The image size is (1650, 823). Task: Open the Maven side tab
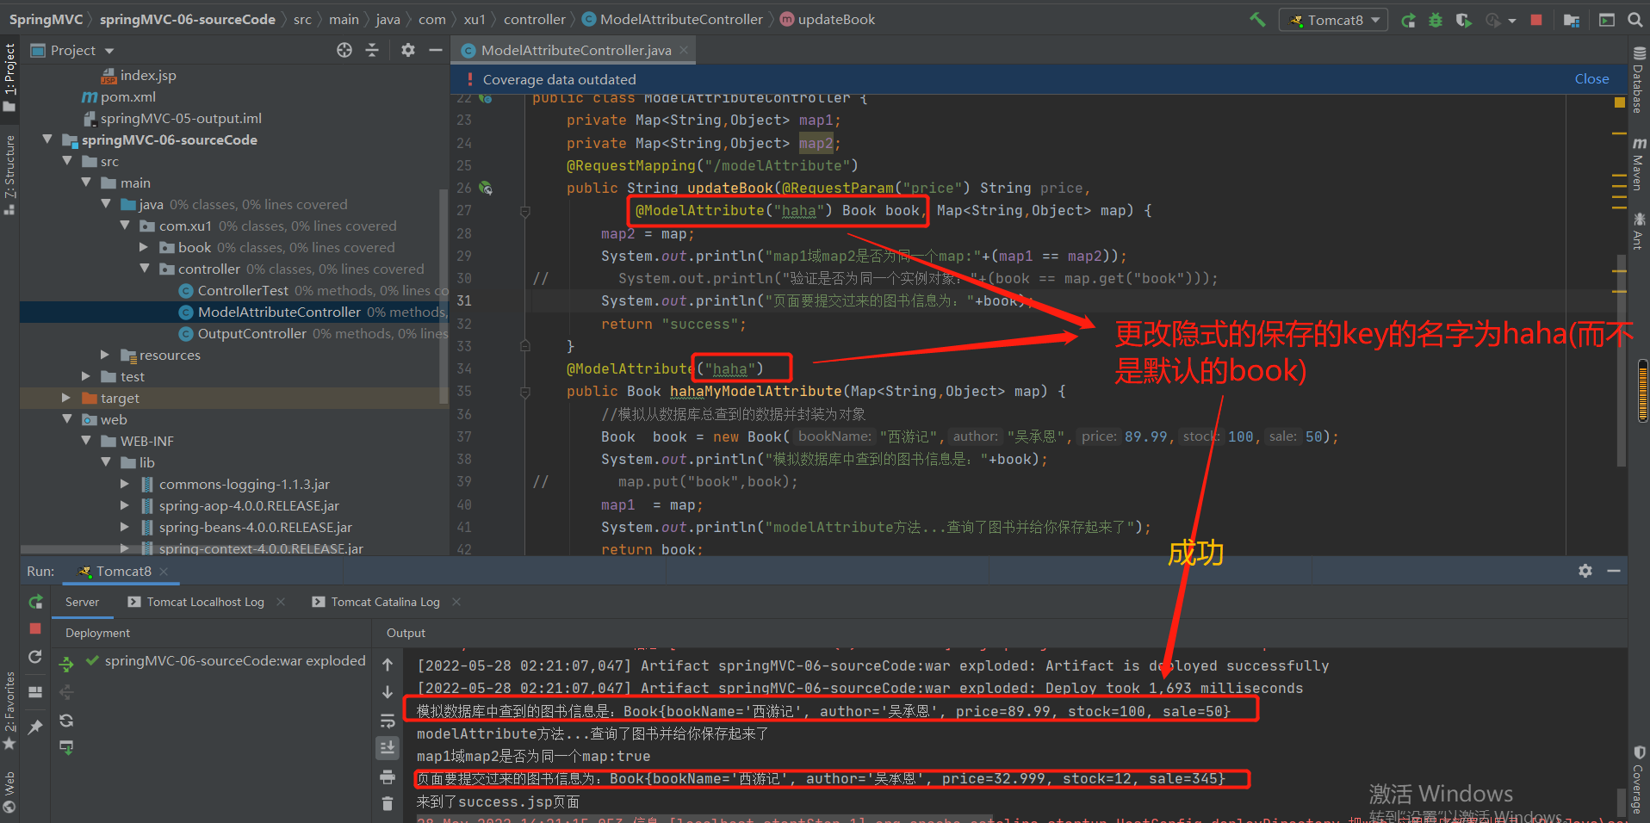click(1639, 164)
